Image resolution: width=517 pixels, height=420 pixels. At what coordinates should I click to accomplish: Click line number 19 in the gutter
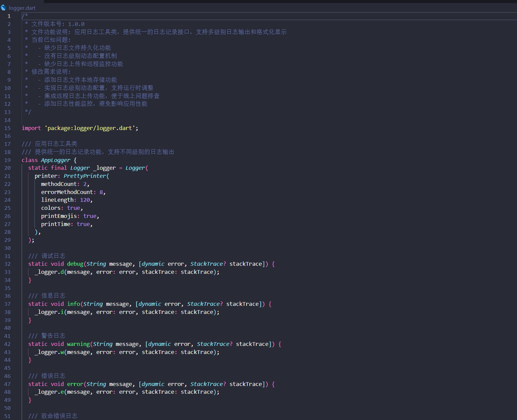coord(8,160)
